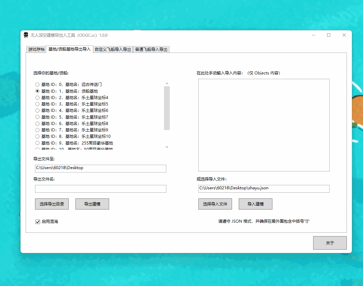Toggle the 启用混淆 checkbox

pos(38,222)
